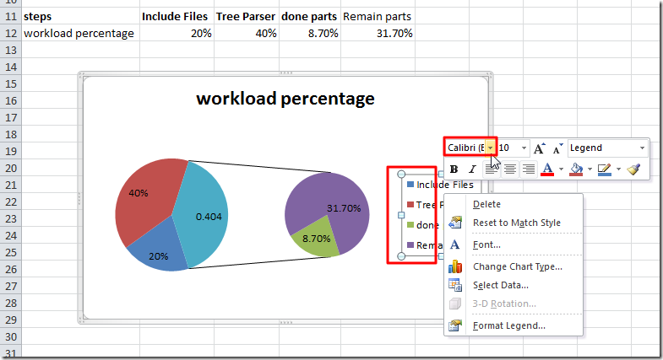This screenshot has height=360, width=663.
Task: Click the green done parts legend swatch
Action: tap(410, 225)
